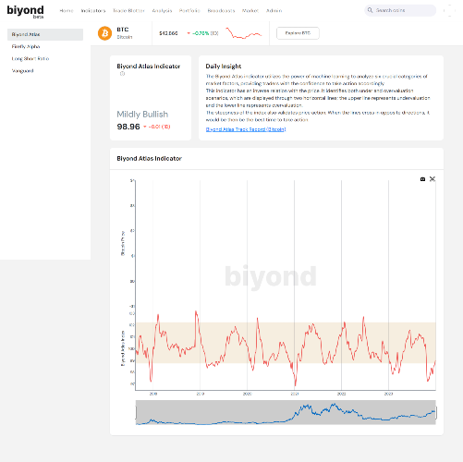Screen dimensions: 463x462
Task: Open the Indicators menu
Action: point(93,11)
